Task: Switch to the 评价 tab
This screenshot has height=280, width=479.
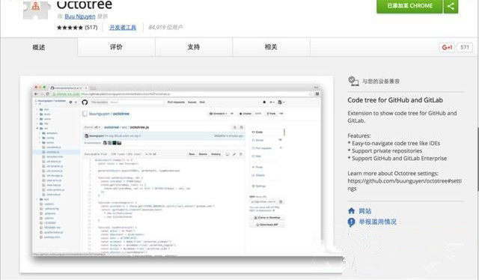Action: pos(116,47)
